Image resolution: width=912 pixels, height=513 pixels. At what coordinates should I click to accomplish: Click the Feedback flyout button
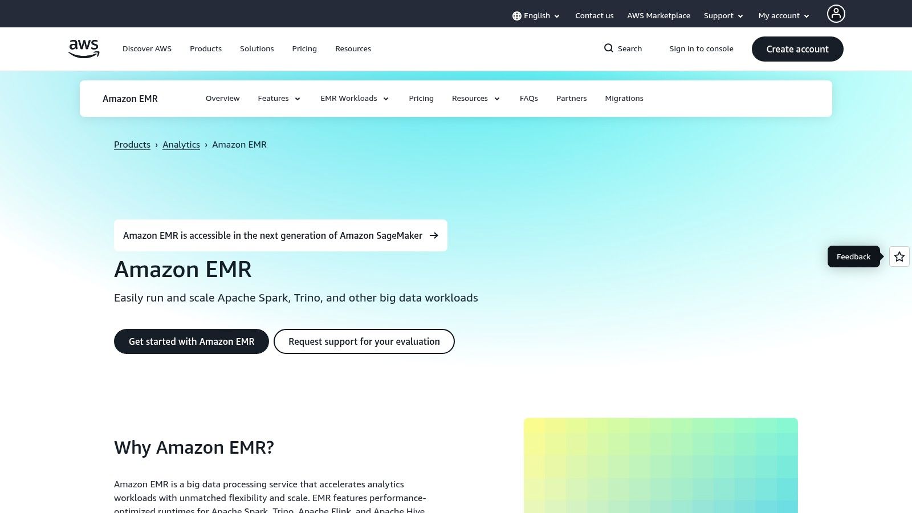click(x=853, y=256)
